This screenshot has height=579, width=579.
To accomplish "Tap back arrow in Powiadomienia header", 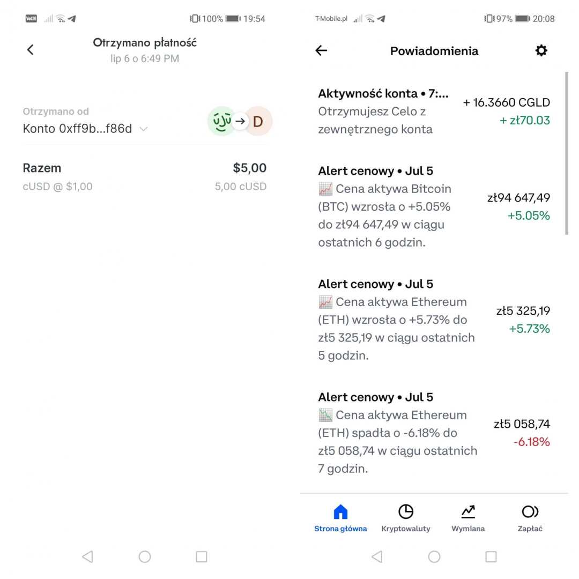I will click(321, 50).
